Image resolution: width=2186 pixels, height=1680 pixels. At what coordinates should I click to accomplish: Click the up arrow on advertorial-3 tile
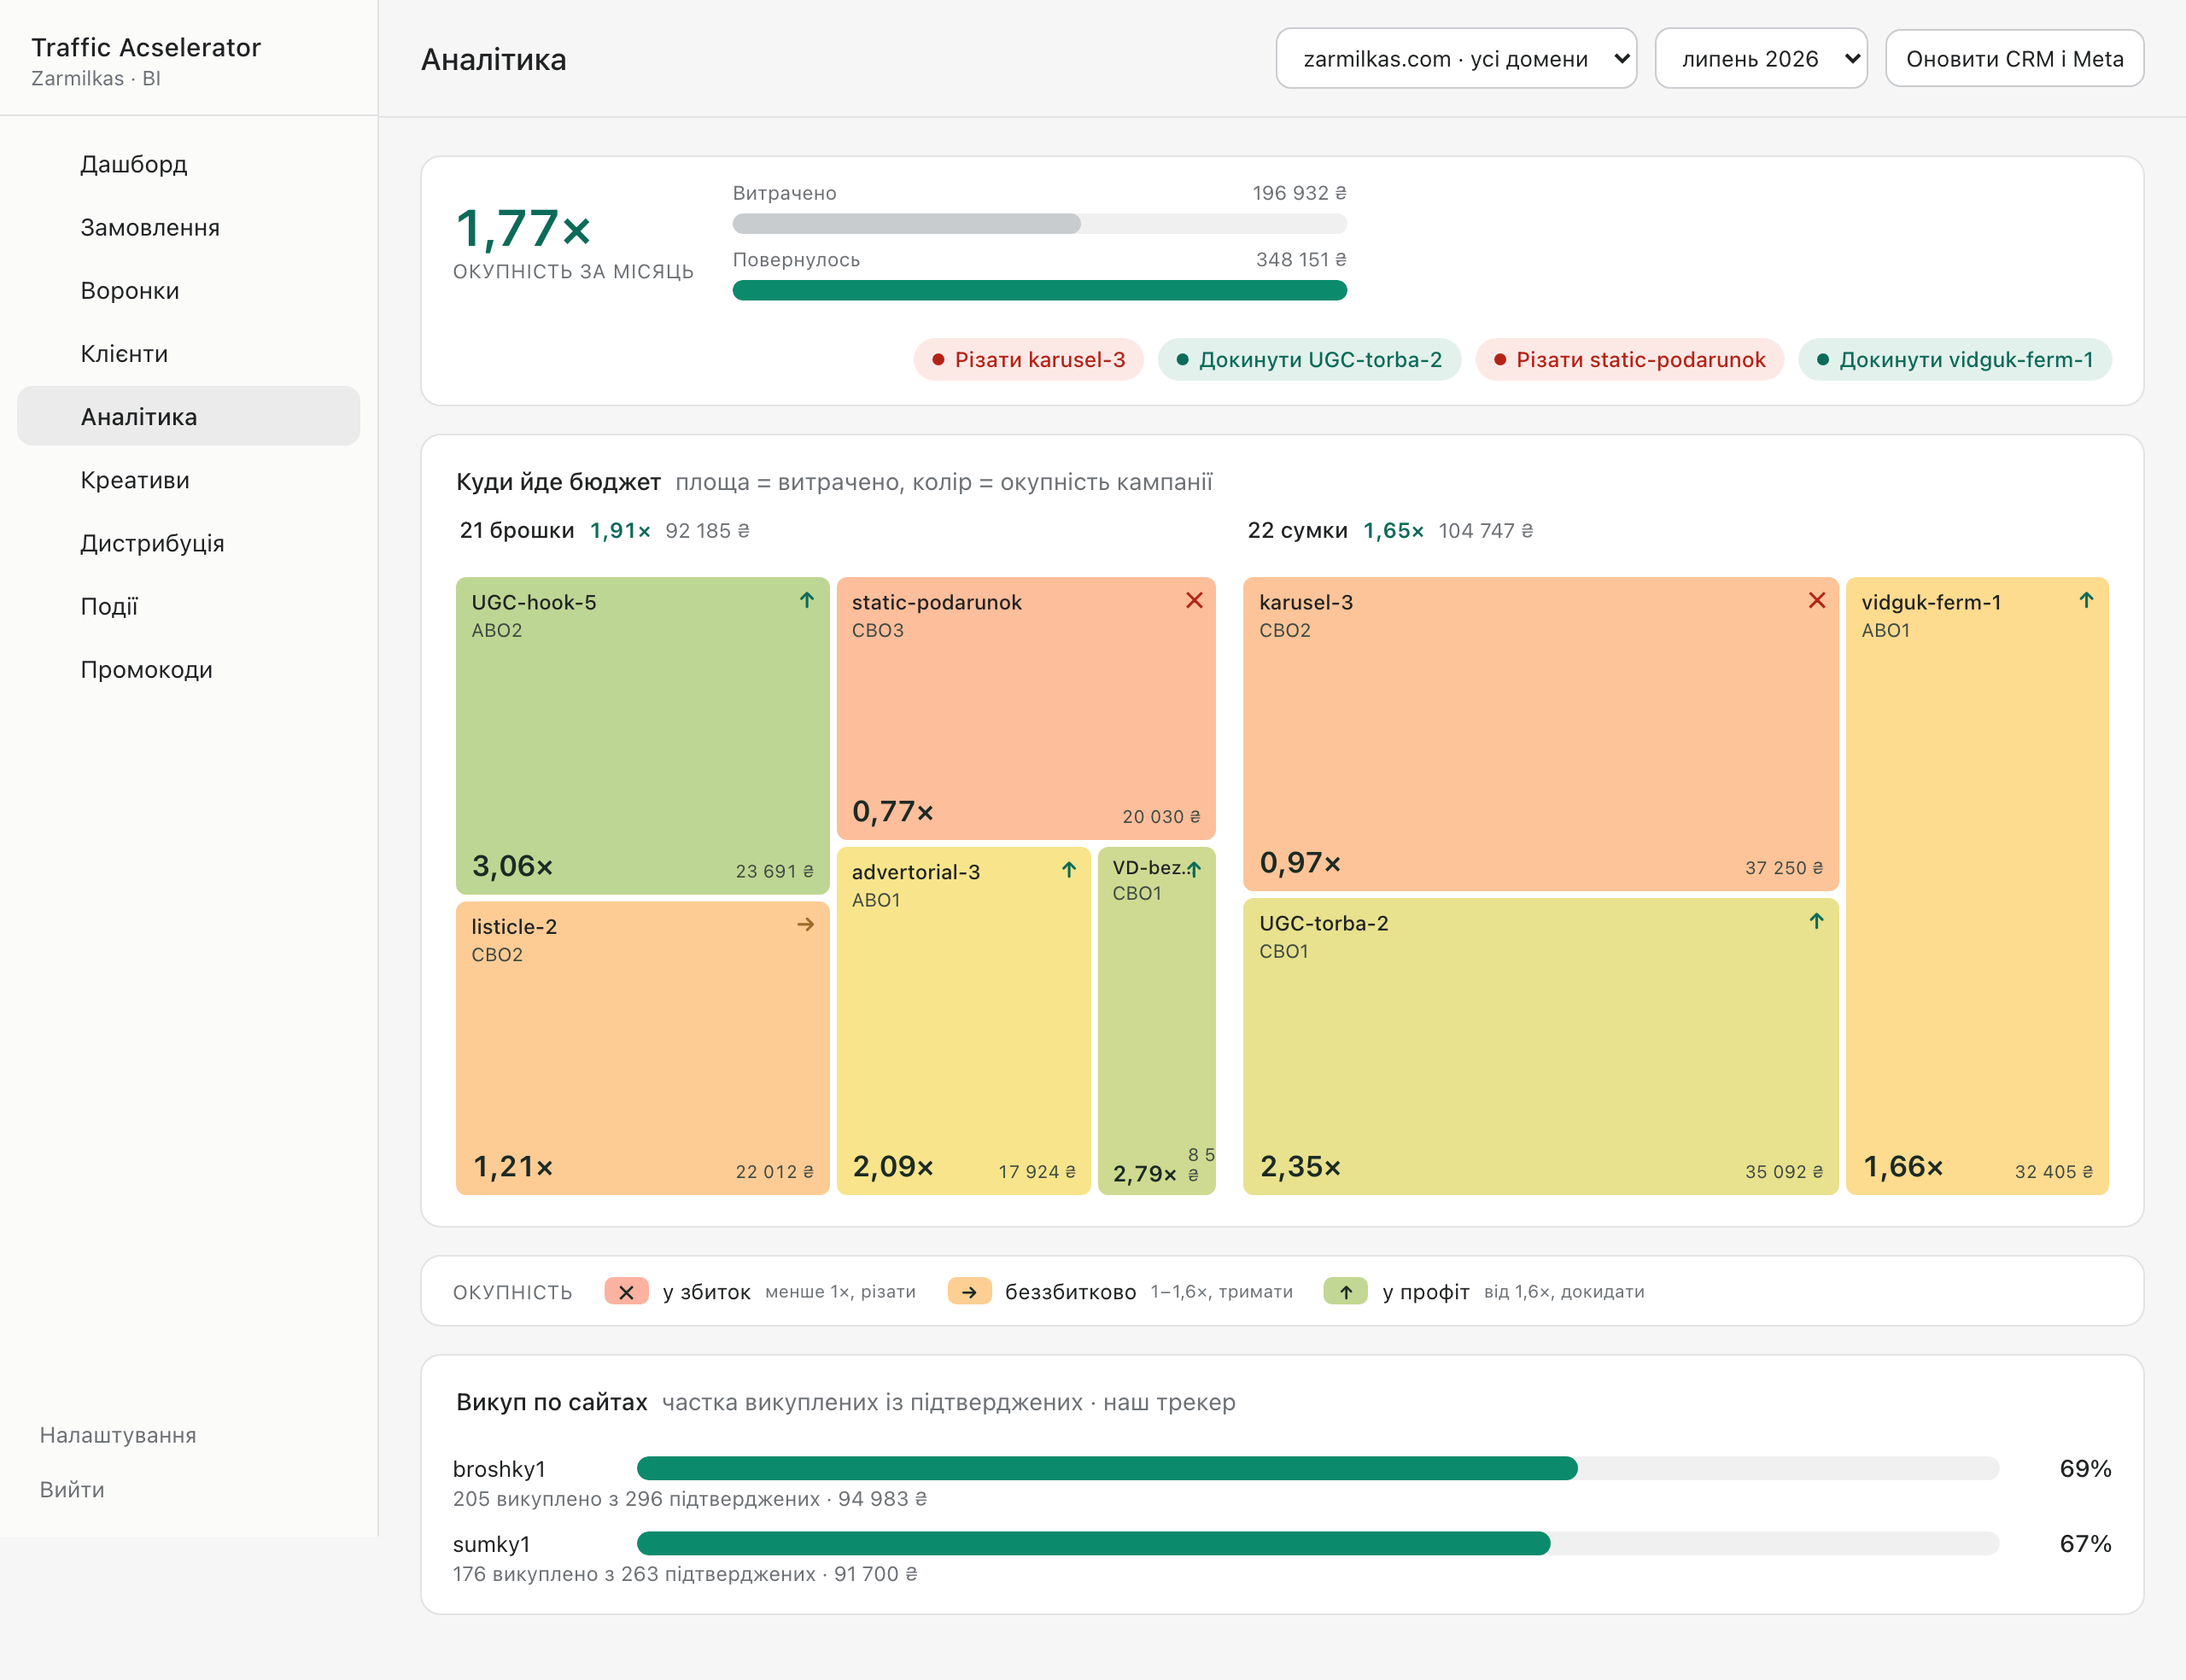[x=1069, y=870]
